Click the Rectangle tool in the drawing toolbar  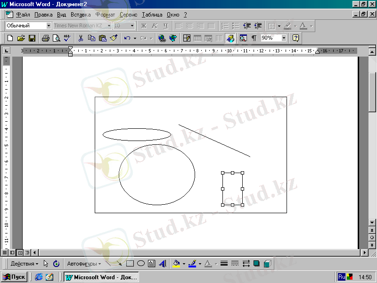tap(131, 264)
